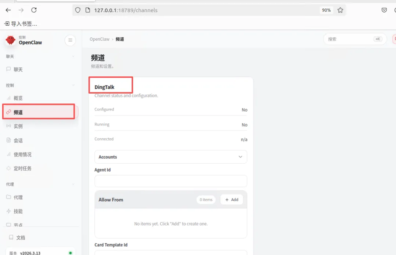Click the OpenClaw red lobster logo
Screen dimensions: 396x255
tap(10, 40)
